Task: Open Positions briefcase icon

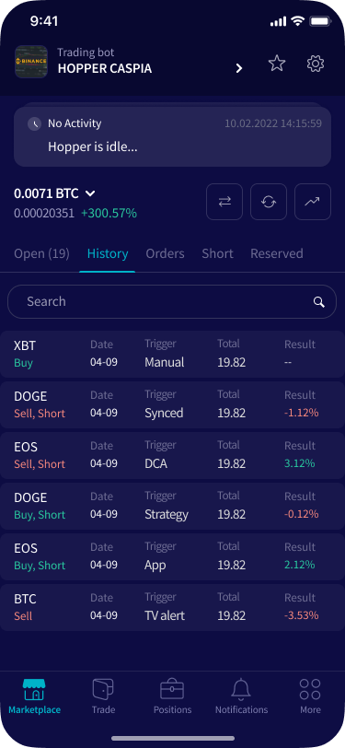Action: [x=172, y=690]
